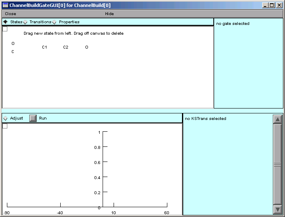Viewport: 285px width, 217px height.
Task: Open the Close menu item
Action: click(11, 14)
